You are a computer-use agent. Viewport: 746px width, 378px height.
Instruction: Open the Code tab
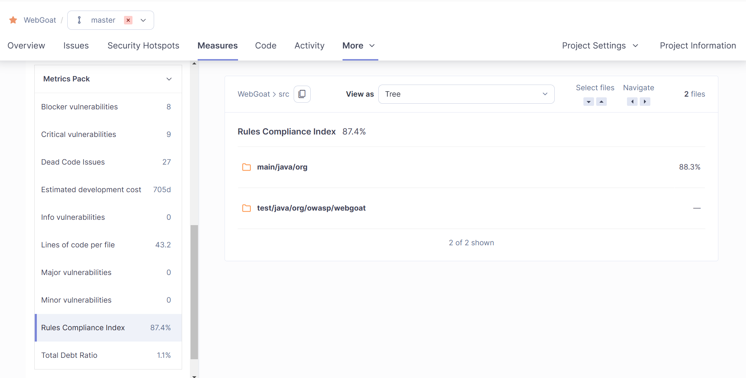[266, 46]
